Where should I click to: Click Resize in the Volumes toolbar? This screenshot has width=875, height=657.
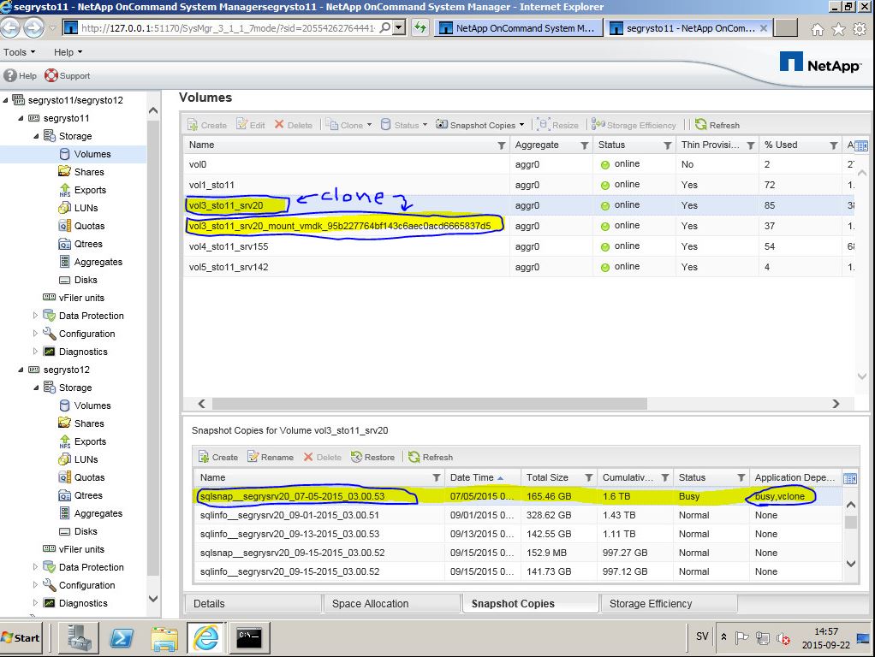coord(558,125)
